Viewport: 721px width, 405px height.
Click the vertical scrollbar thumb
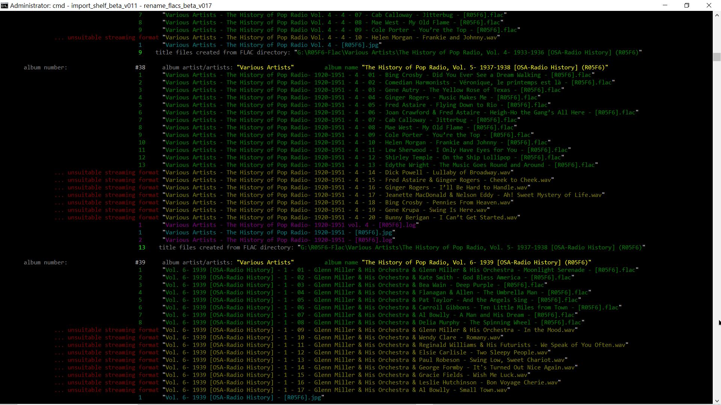[x=717, y=57]
